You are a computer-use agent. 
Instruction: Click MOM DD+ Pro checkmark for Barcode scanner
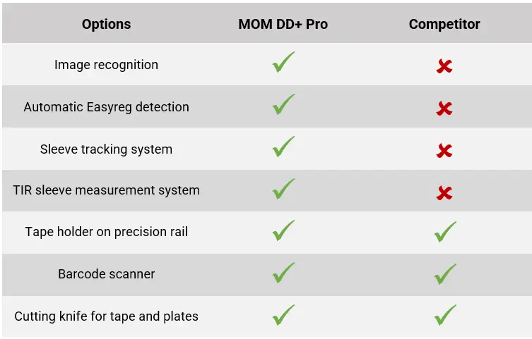pos(283,273)
